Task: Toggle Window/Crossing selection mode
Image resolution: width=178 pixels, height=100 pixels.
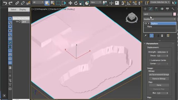Action: click(64, 3)
